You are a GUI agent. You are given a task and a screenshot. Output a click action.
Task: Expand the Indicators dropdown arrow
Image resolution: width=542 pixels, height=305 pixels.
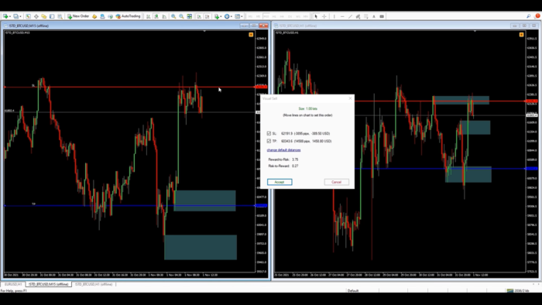click(221, 16)
